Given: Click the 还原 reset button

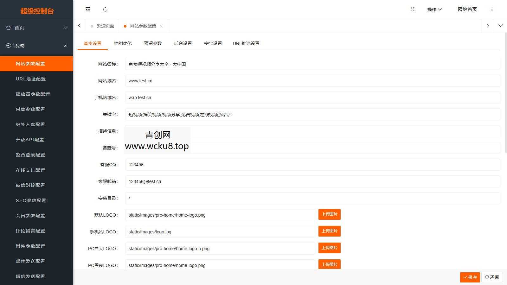Looking at the screenshot, I should coord(491,277).
